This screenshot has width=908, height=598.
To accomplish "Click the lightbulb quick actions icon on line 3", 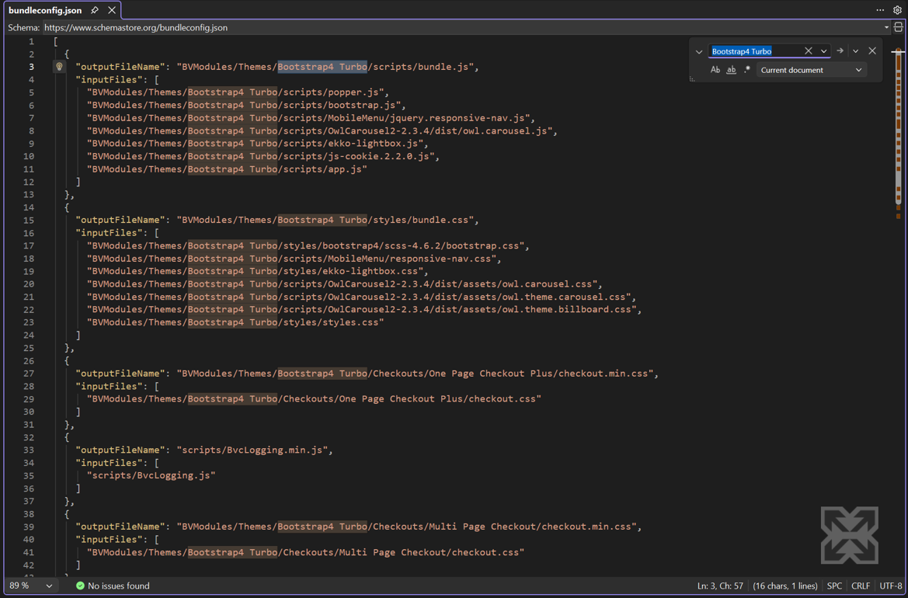I will pyautogui.click(x=59, y=67).
